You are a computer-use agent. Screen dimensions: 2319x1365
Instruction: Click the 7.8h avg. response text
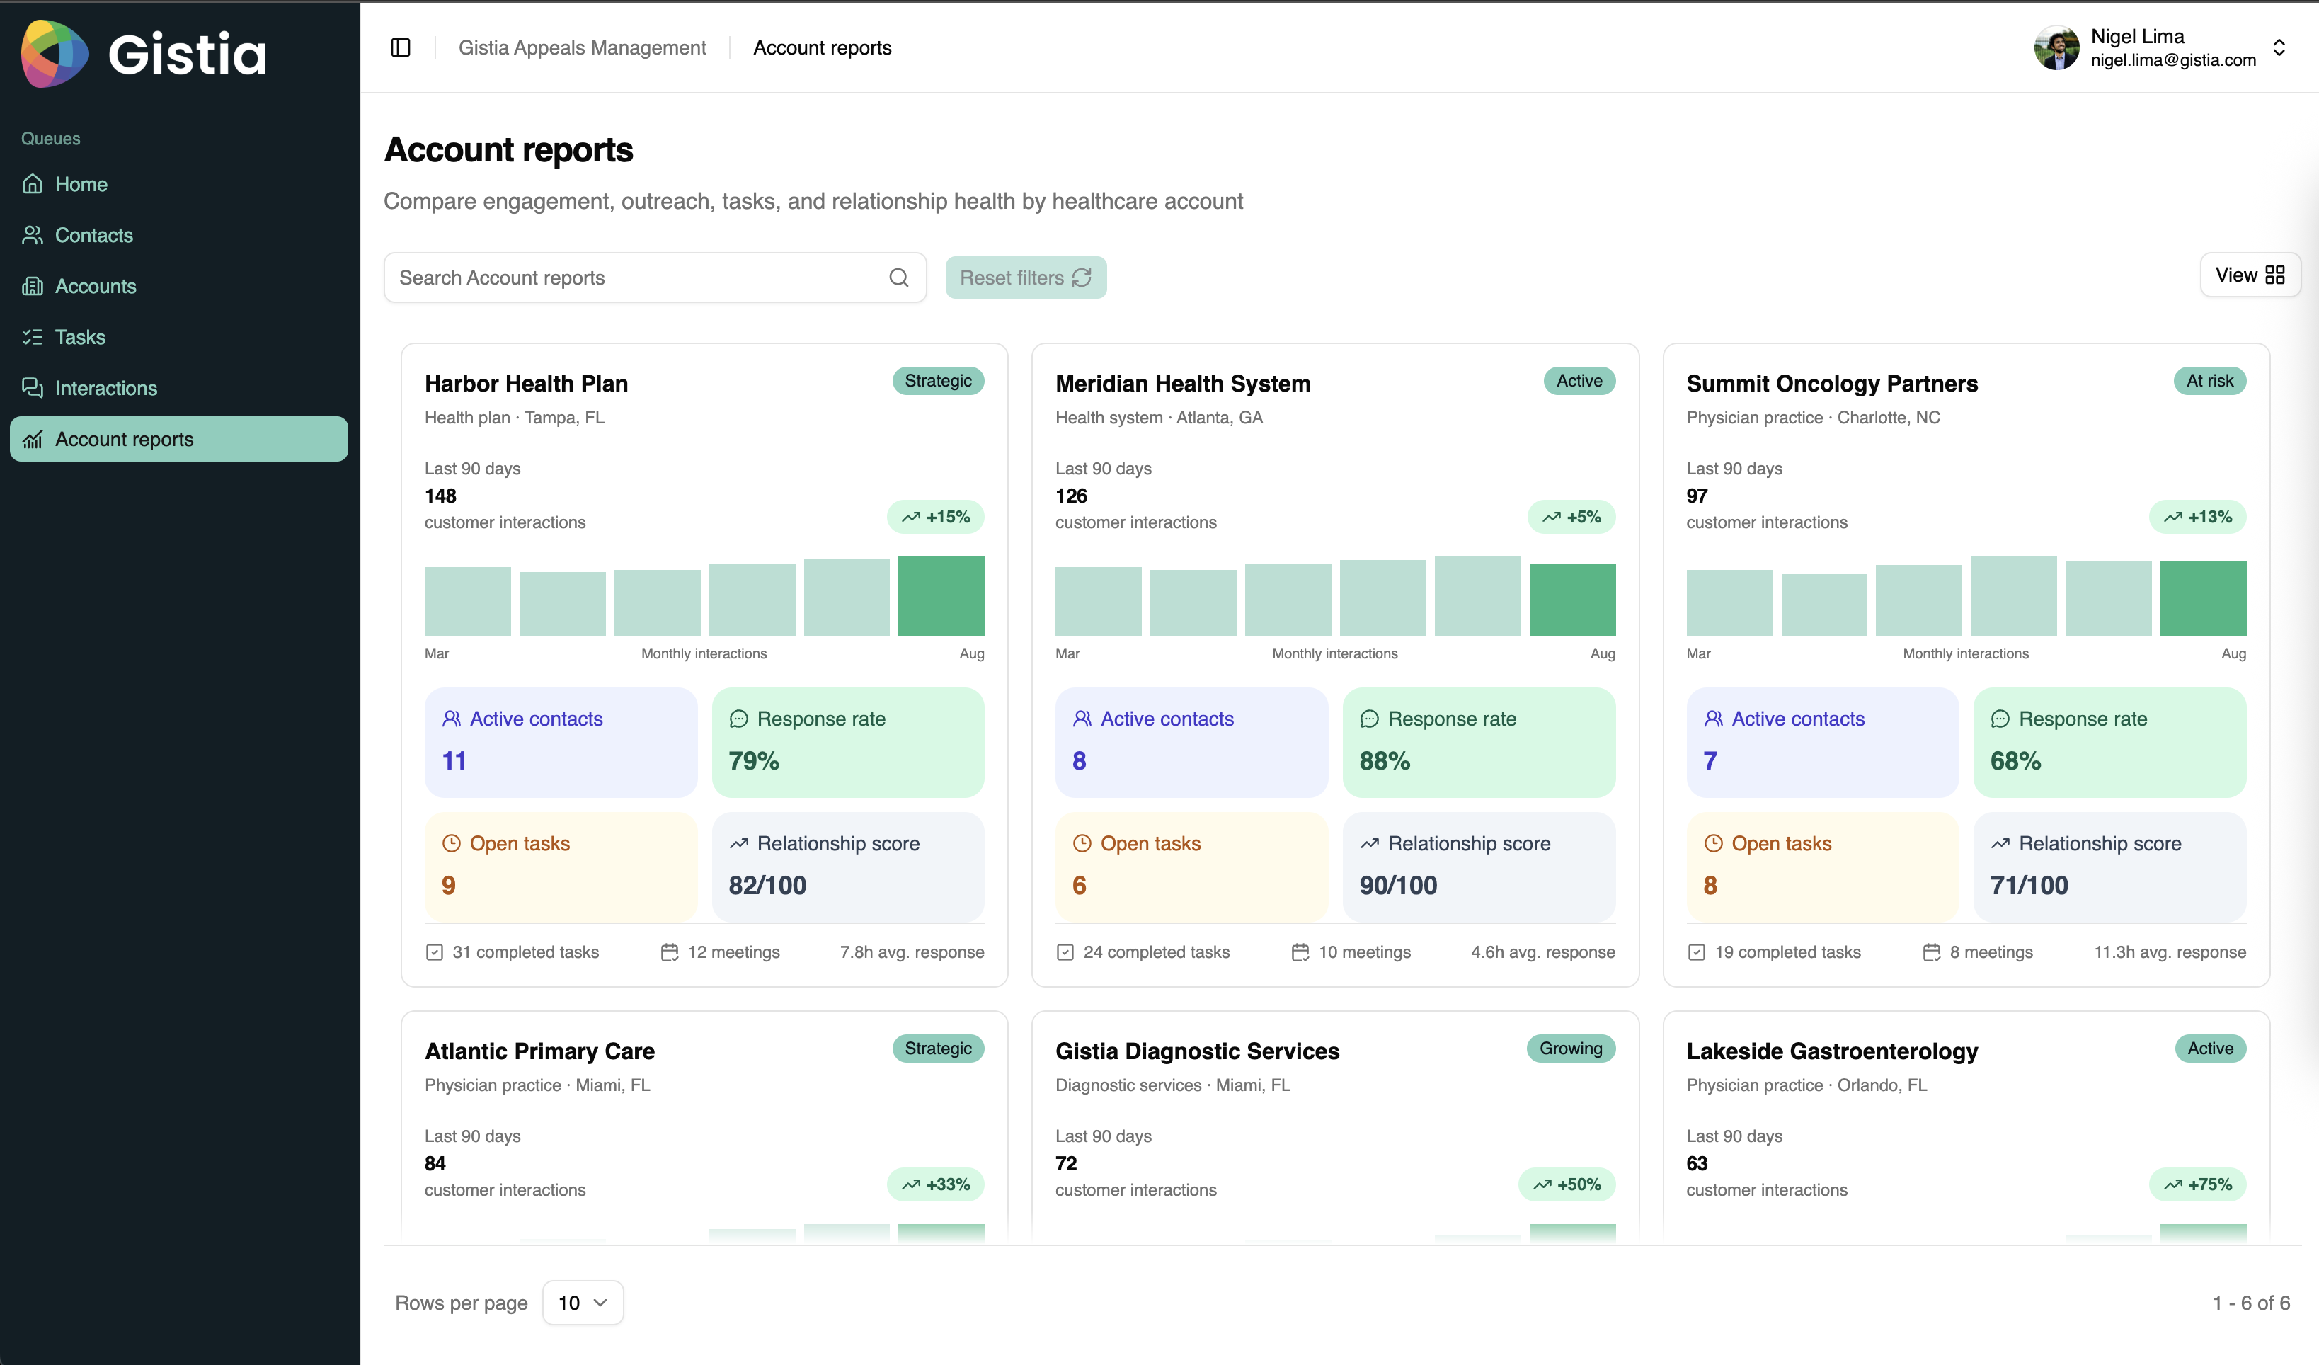(911, 952)
